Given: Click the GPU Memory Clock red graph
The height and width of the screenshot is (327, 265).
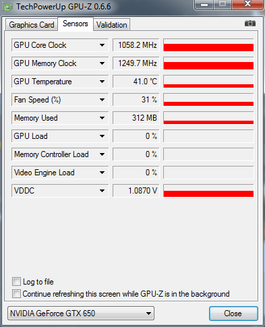Looking at the screenshot, I should pos(208,63).
